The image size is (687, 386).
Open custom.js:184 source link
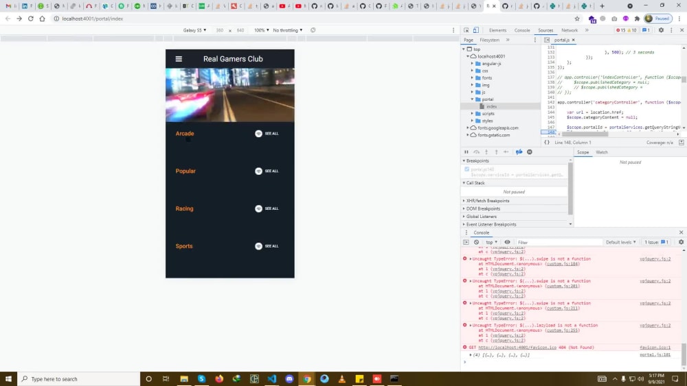pyautogui.click(x=563, y=263)
